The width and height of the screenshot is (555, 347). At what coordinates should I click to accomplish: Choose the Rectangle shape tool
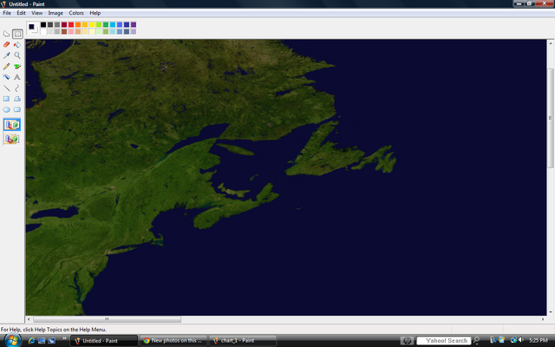(6, 99)
